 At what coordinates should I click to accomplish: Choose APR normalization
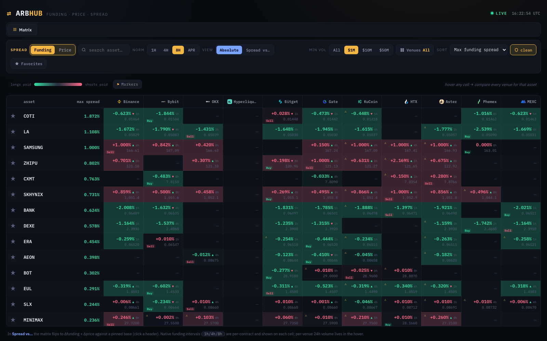[x=191, y=50]
